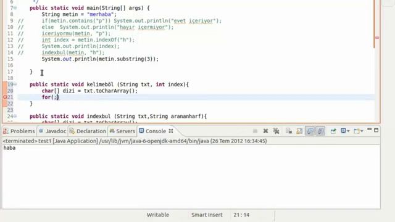Click the red error mark in overview ruler
Image resolution: width=395 pixels, height=222 pixels.
(377, 38)
